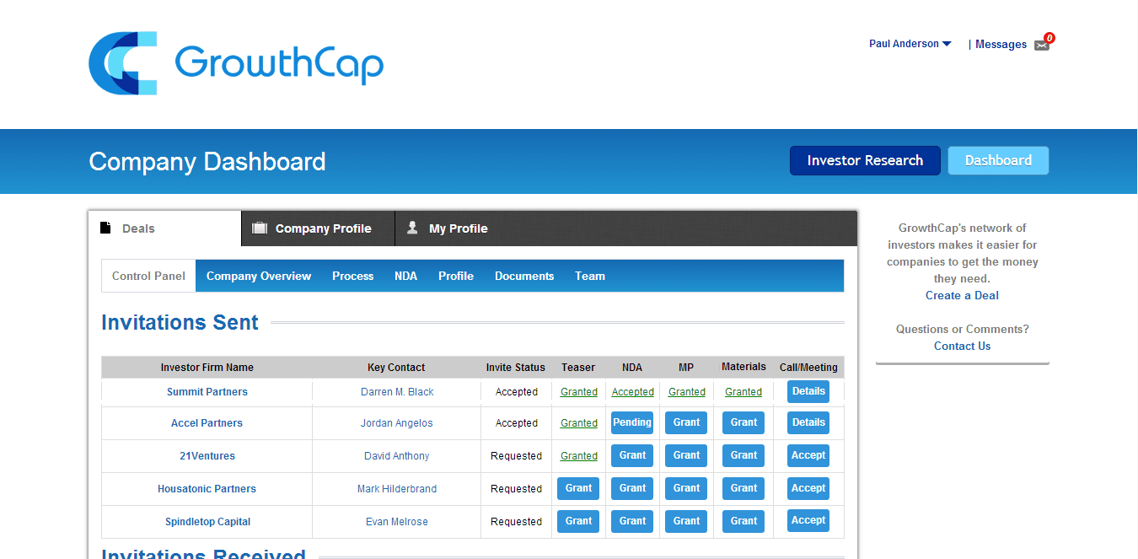Grant Teaser access to Housatonic Partners
The width and height of the screenshot is (1138, 559).
(x=578, y=488)
